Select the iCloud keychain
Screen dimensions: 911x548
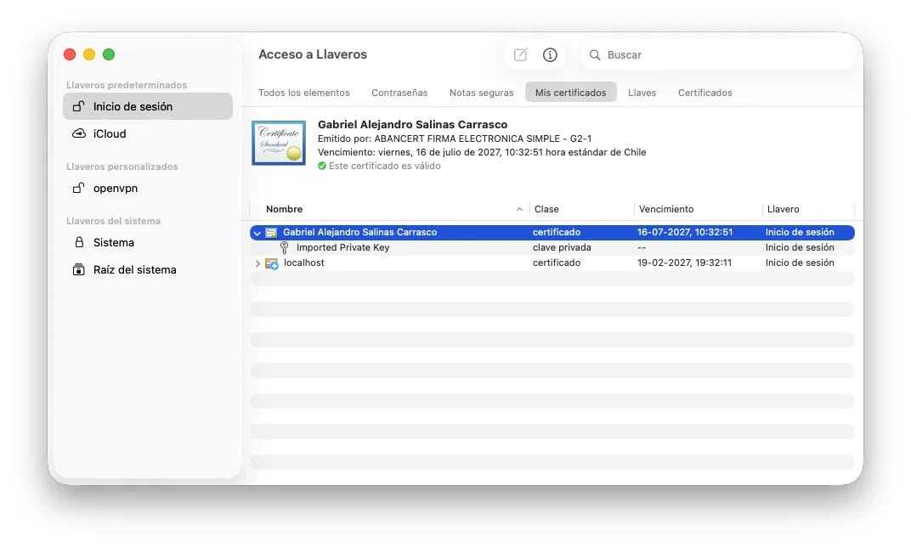click(x=148, y=133)
